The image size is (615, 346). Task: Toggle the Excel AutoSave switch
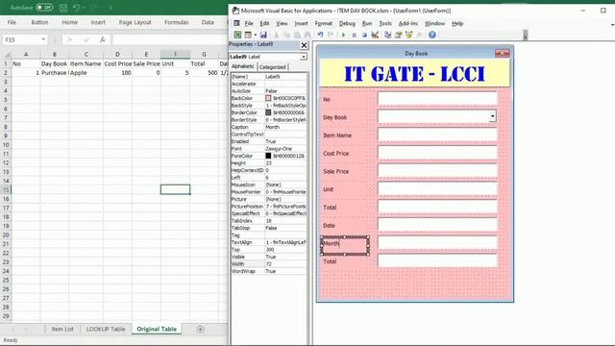pyautogui.click(x=44, y=8)
